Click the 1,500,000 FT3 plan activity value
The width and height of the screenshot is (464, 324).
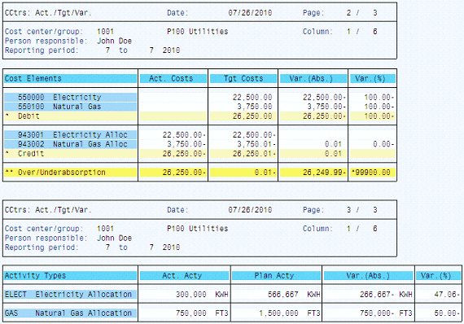coord(290,313)
